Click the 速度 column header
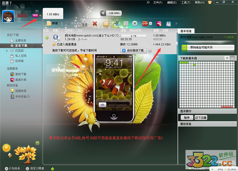 click(x=156, y=30)
